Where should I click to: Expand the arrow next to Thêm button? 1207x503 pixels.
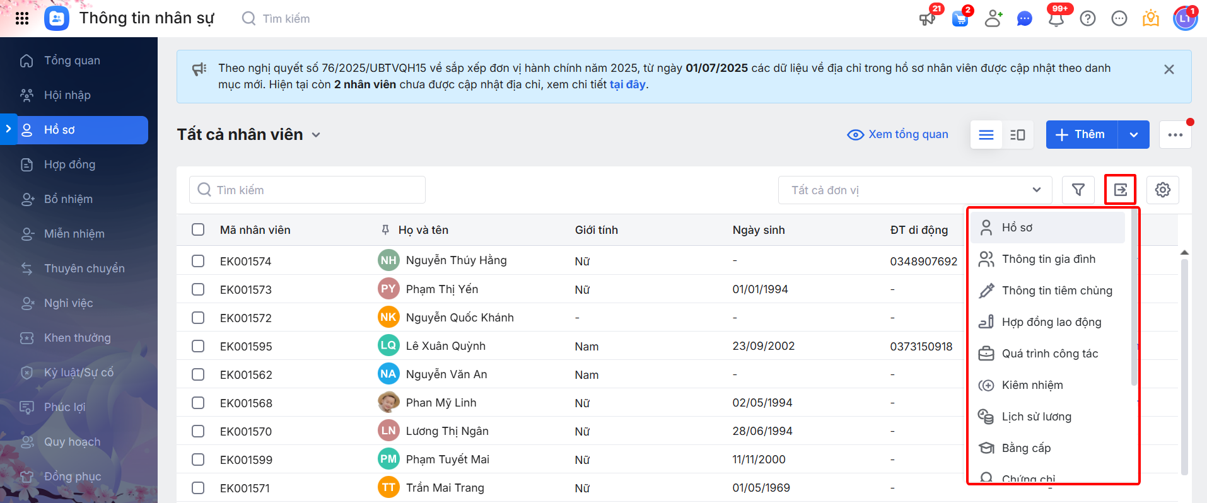1133,135
